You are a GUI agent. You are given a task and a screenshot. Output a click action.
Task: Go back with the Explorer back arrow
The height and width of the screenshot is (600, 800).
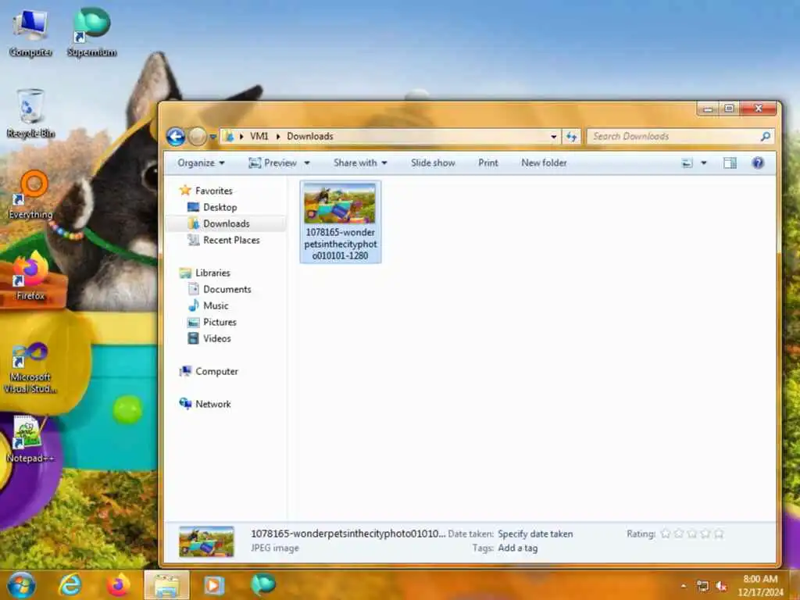coord(176,136)
